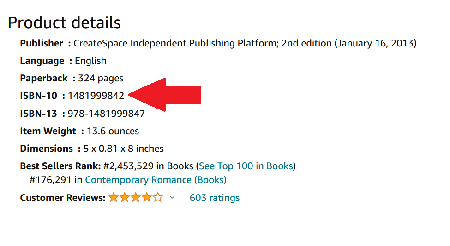This screenshot has height=246, width=450.
Task: Click the Publisher label
Action: 42,43
